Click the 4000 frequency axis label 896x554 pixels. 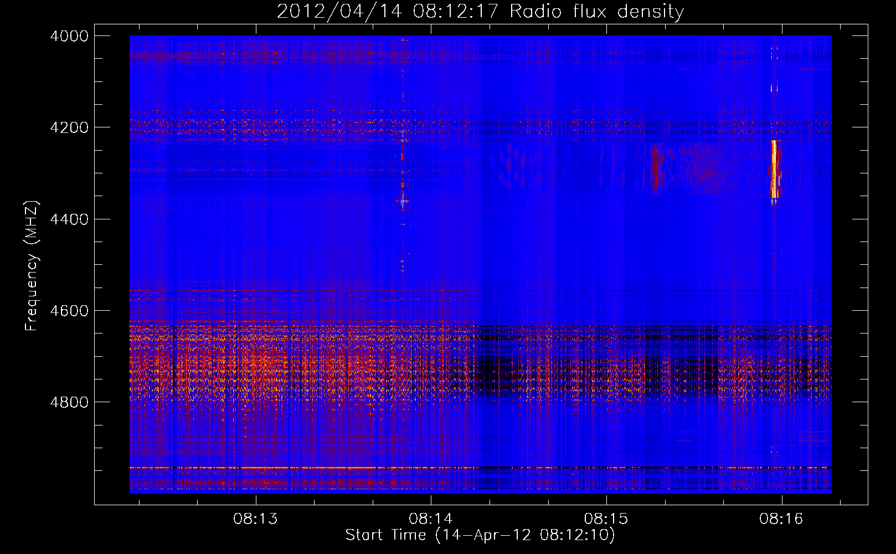69,36
